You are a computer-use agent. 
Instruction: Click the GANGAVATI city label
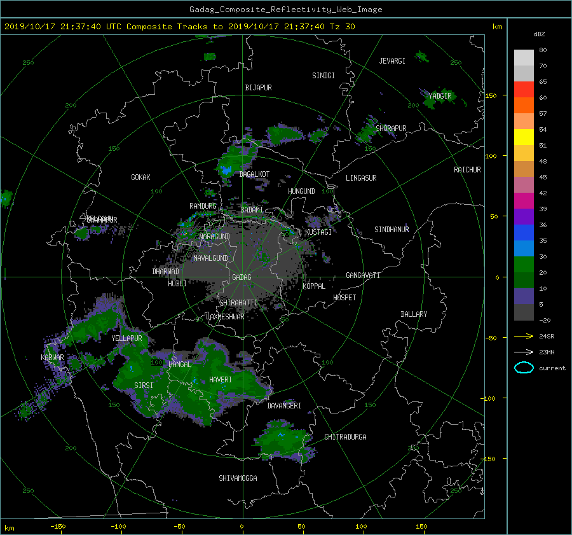pyautogui.click(x=363, y=275)
